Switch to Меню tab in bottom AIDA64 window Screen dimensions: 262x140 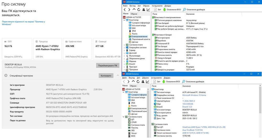[125, 86]
